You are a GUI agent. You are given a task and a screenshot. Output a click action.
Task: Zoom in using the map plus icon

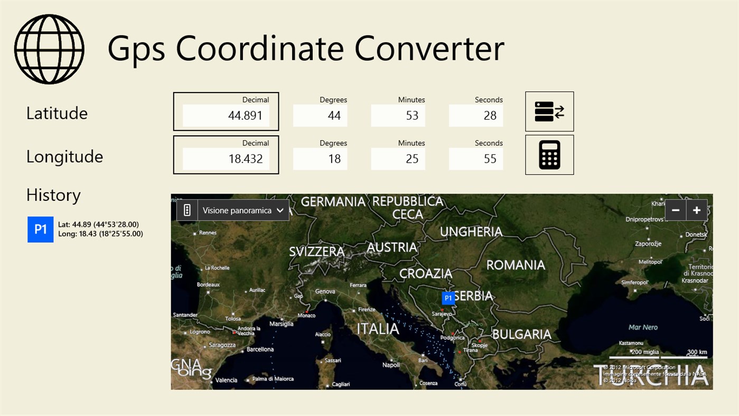pyautogui.click(x=696, y=210)
